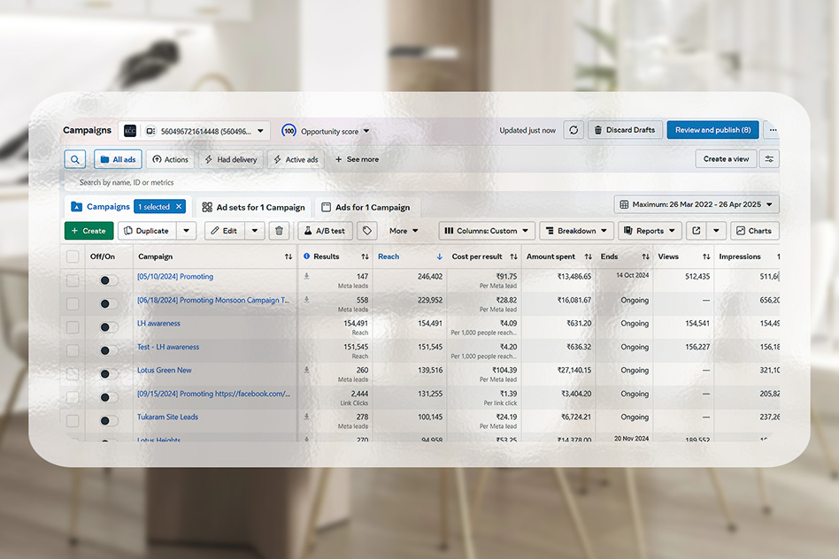Open the three-dot options menu beside Review and publish
839x559 pixels.
(x=773, y=130)
